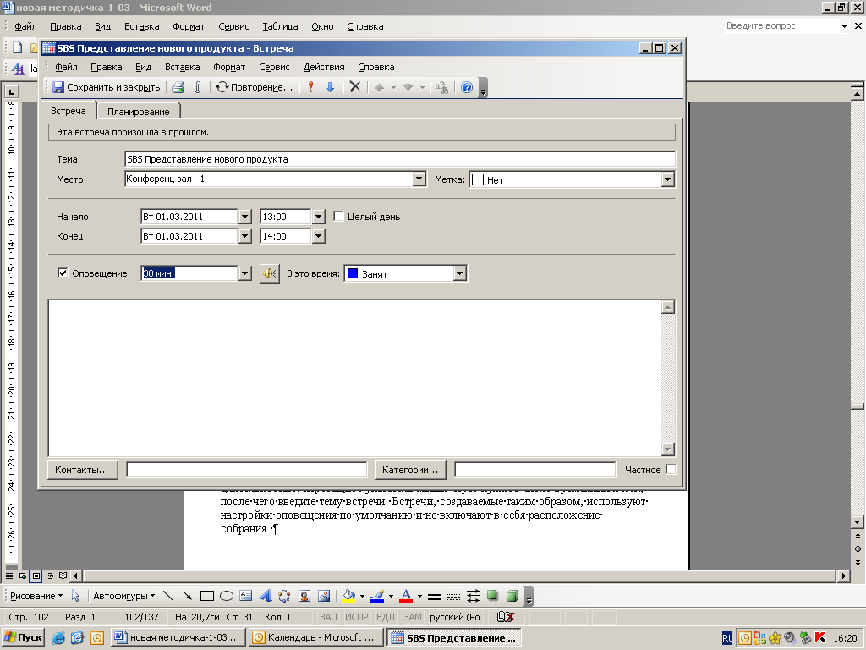The width and height of the screenshot is (866, 650).
Task: Open the Метка label dropdown
Action: [x=668, y=179]
